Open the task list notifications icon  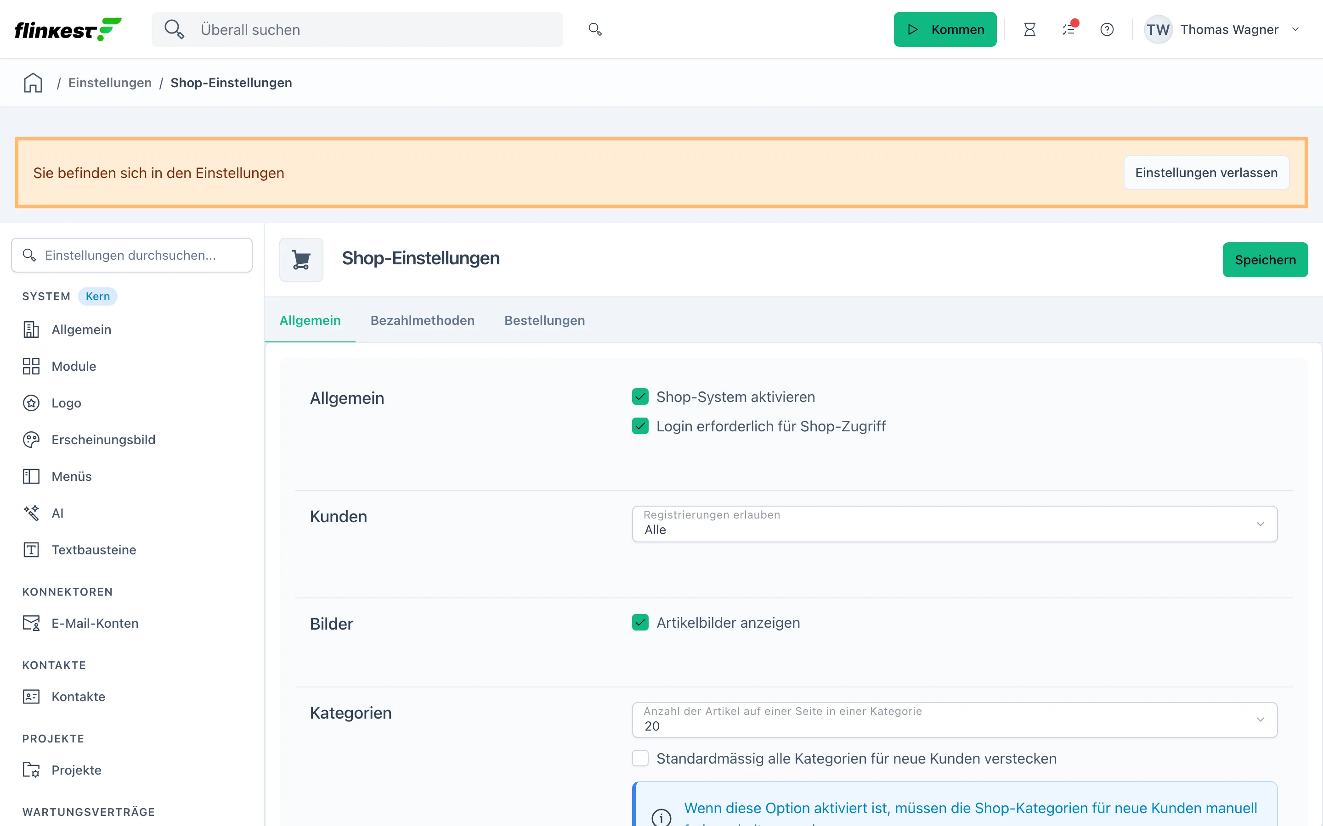point(1069,29)
